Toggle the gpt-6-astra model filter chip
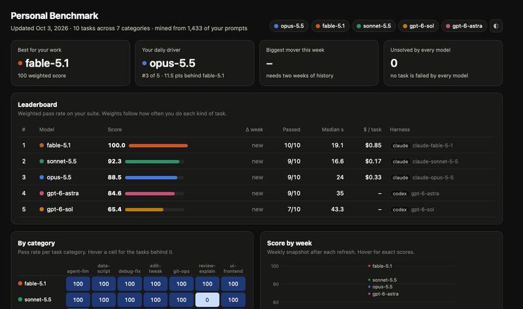Screen dimensions: 523x309 coord(464,26)
